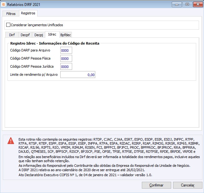Open the Decpf sub-tab
204x193 pixels.
[x=25, y=35]
